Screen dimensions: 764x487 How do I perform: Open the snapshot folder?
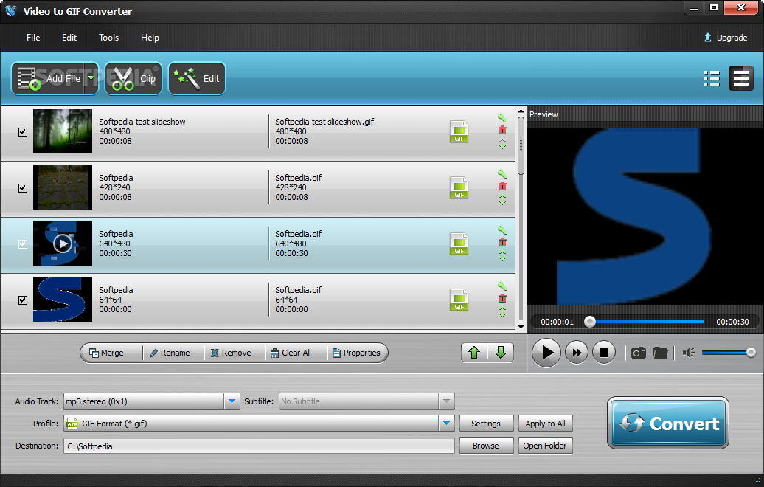[x=660, y=353]
